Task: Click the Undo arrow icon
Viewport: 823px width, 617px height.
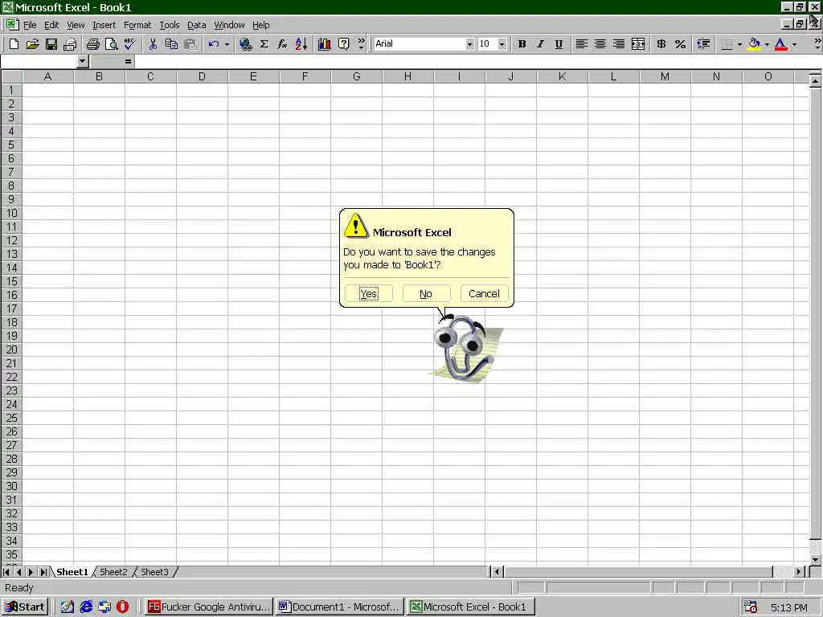Action: pyautogui.click(x=213, y=44)
